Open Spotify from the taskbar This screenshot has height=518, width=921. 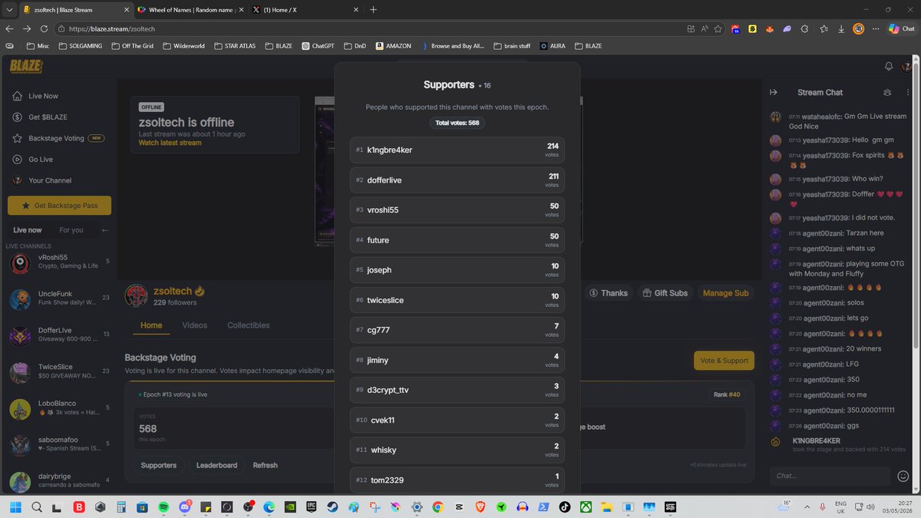(163, 507)
